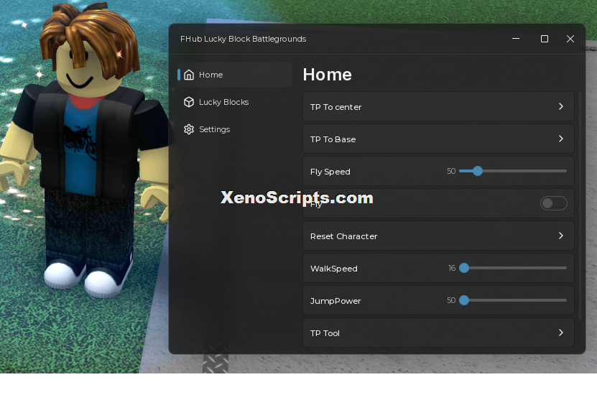This screenshot has width=597, height=395.
Task: Click the Settings gear icon
Action: [x=189, y=129]
